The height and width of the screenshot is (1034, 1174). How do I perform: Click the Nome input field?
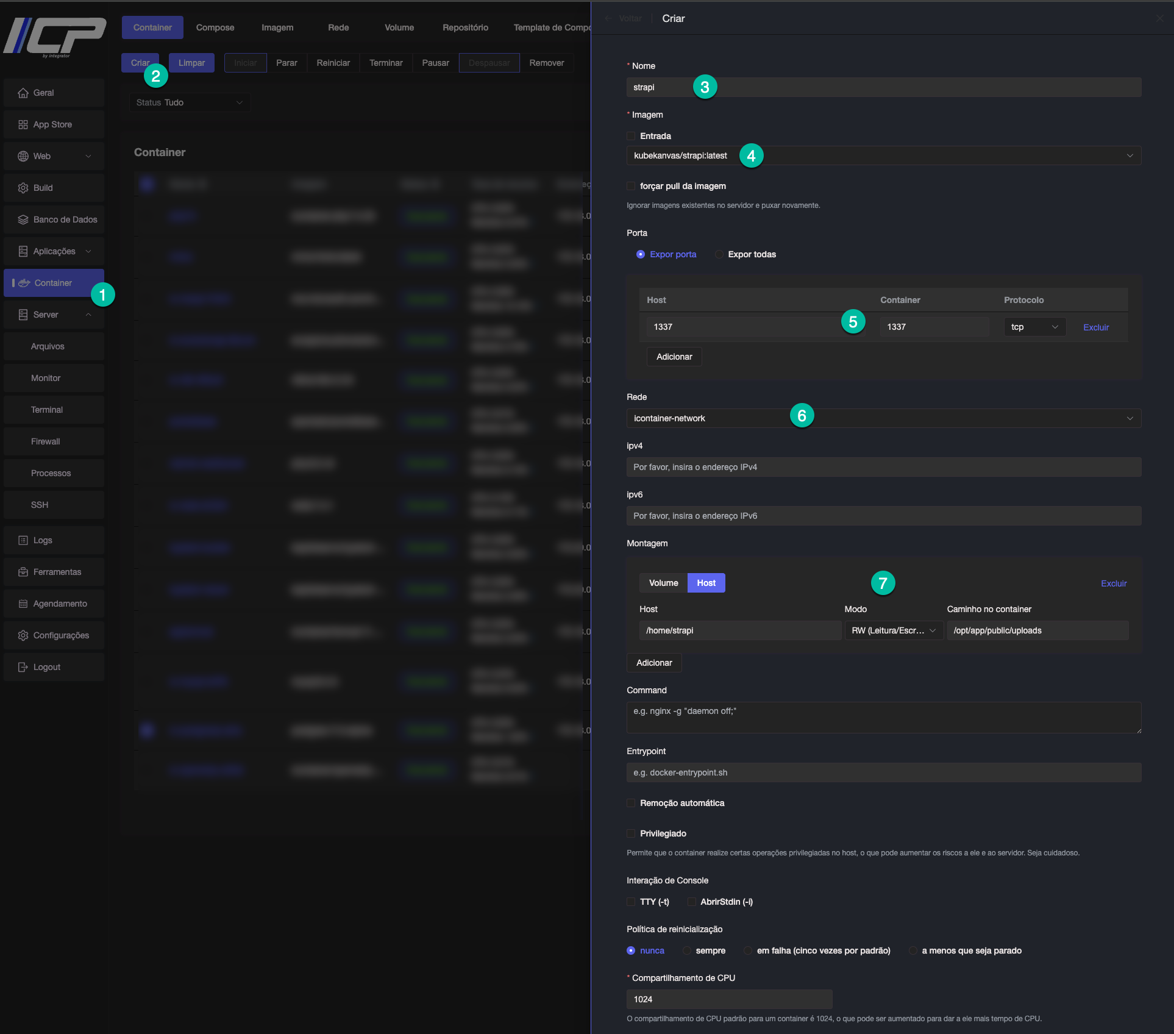pos(883,87)
